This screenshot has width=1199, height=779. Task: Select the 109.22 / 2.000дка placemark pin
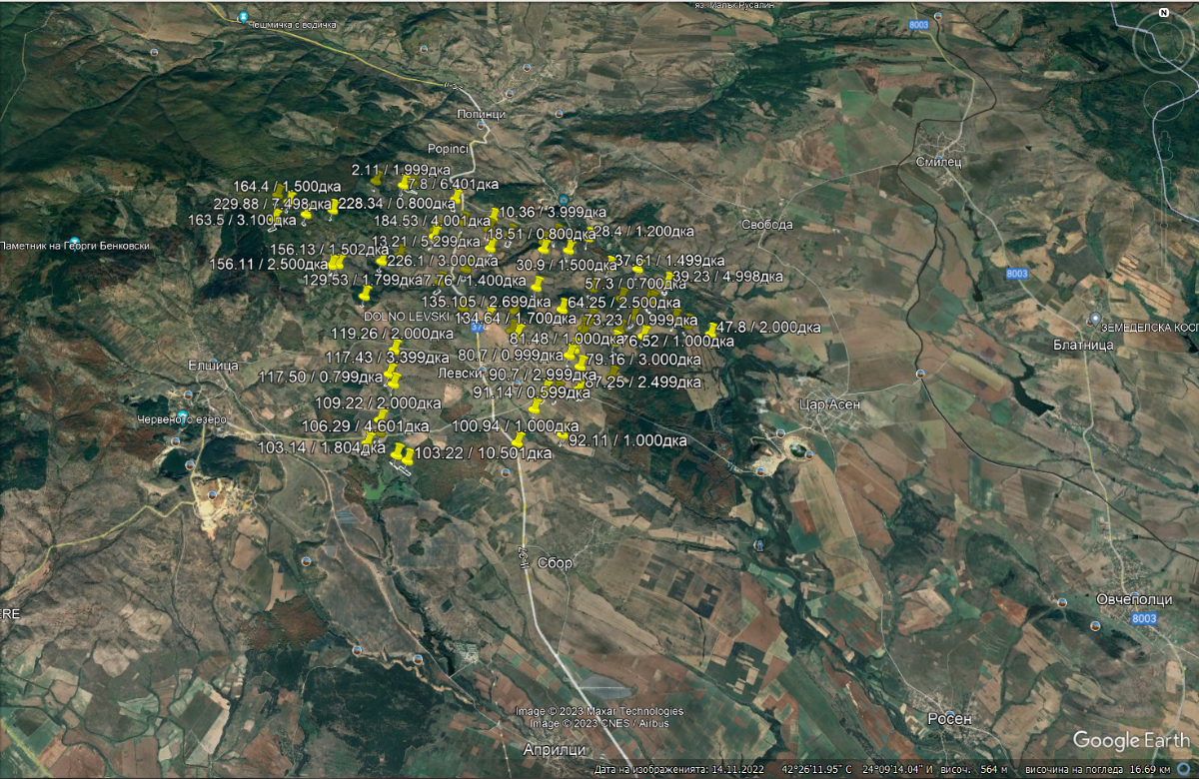pos(382,415)
